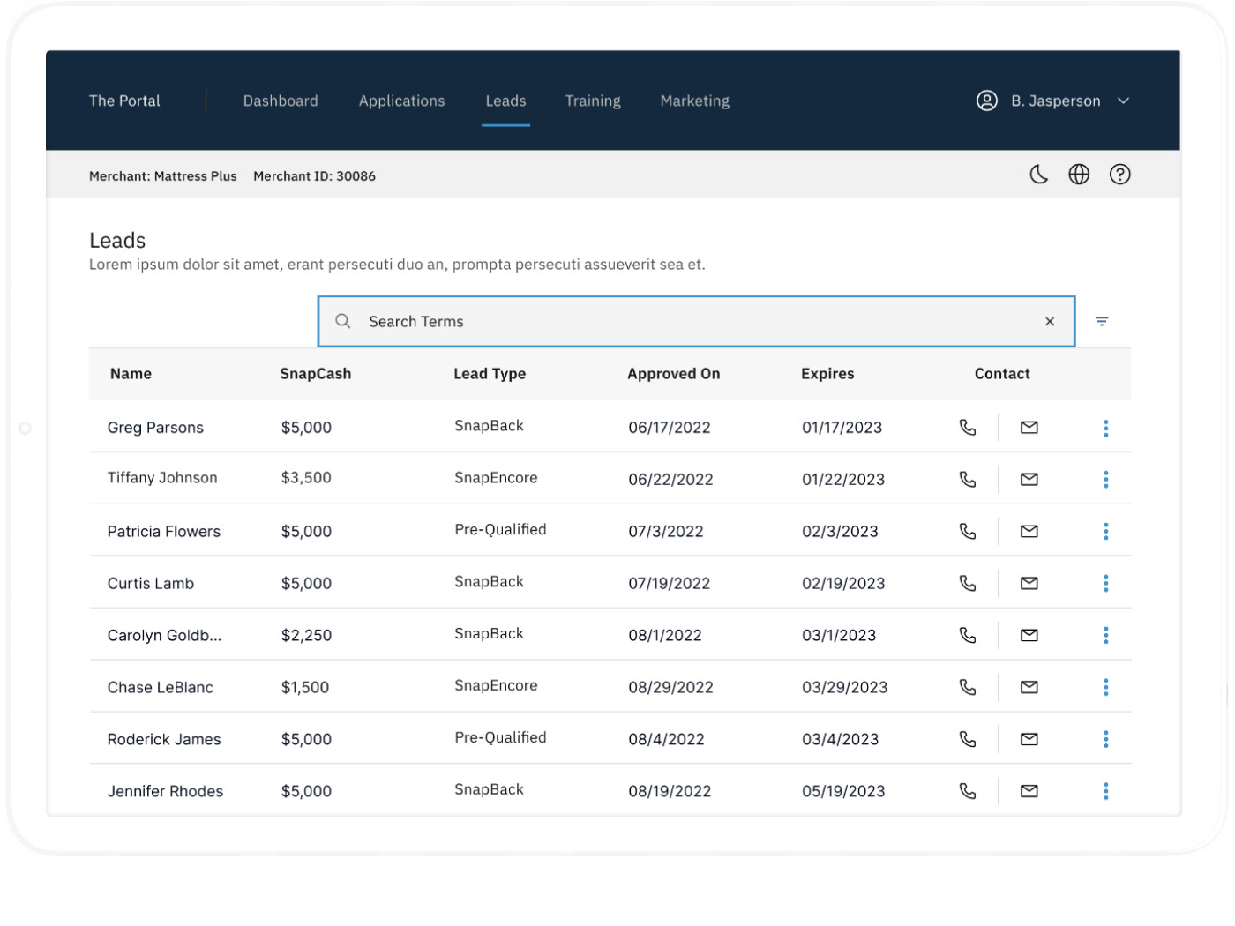Expand the B. Jasperson account chevron
1235x926 pixels.
click(1124, 101)
